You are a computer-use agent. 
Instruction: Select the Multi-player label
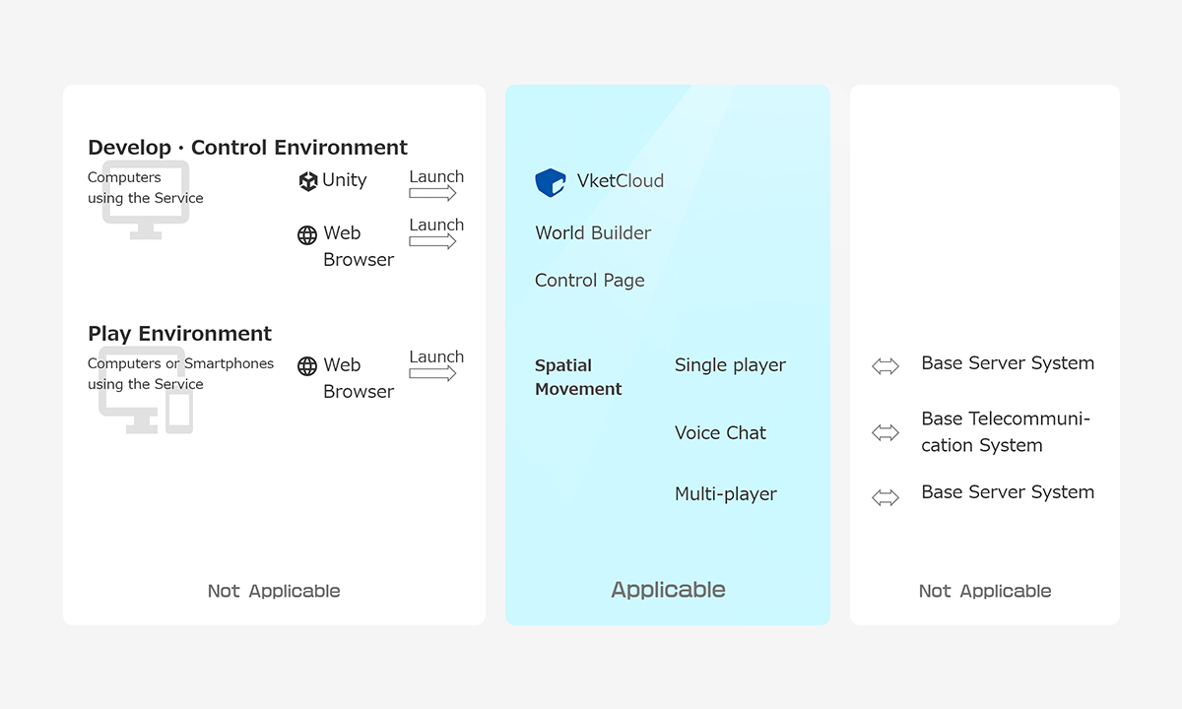(725, 494)
